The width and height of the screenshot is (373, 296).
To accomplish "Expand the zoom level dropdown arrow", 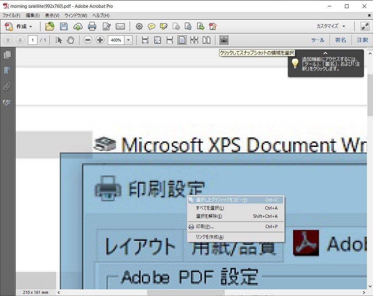I will click(x=128, y=40).
